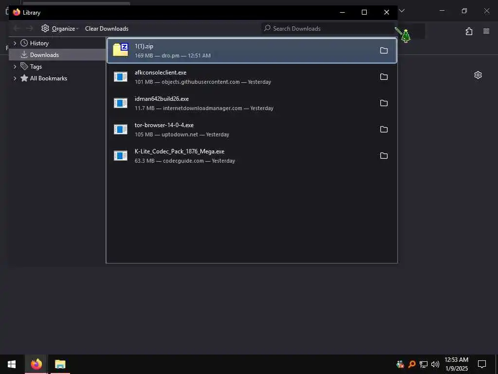Viewport: 498px width, 374px height.
Task: Open containing folder for afkconsoleclient.exe
Action: click(384, 77)
